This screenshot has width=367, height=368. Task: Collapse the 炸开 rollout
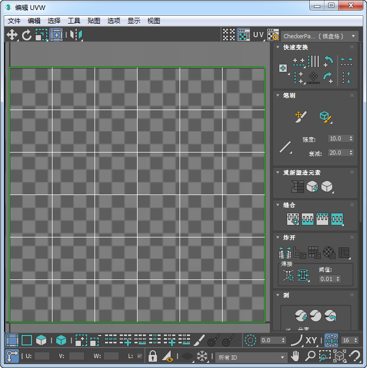pos(278,237)
